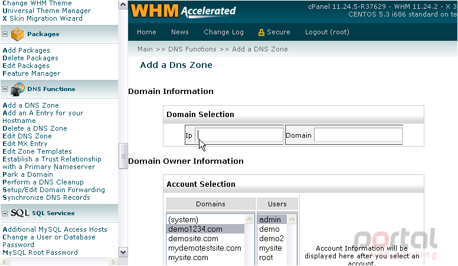Select mysite in Users list
The height and width of the screenshot is (266, 458).
(x=272, y=248)
